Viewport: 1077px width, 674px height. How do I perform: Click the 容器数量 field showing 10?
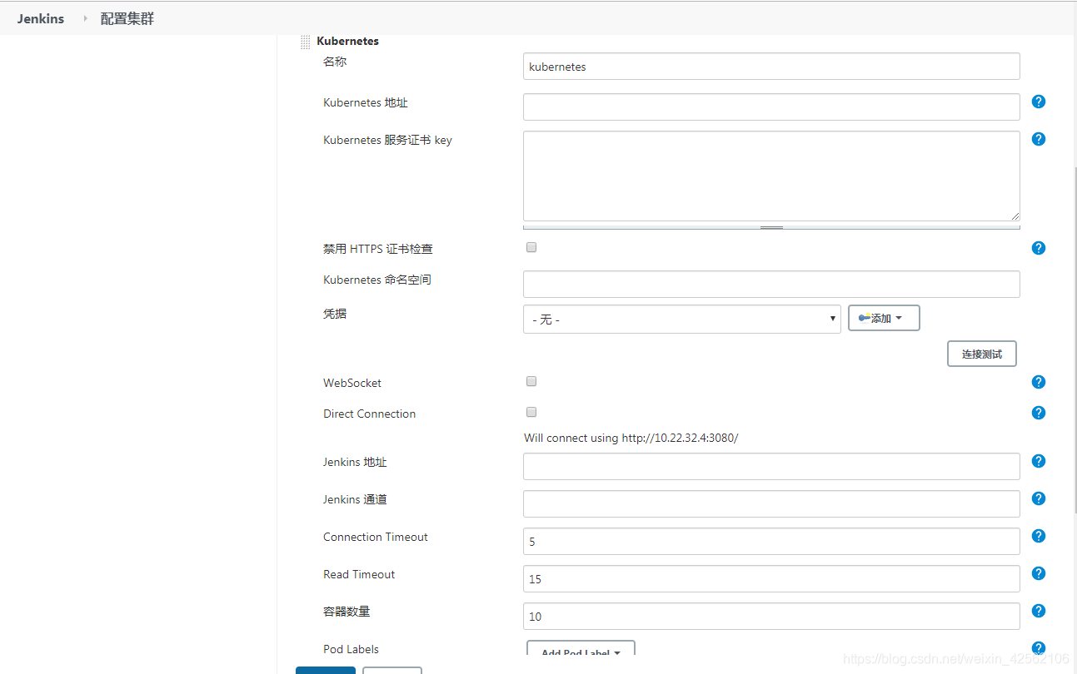(771, 616)
